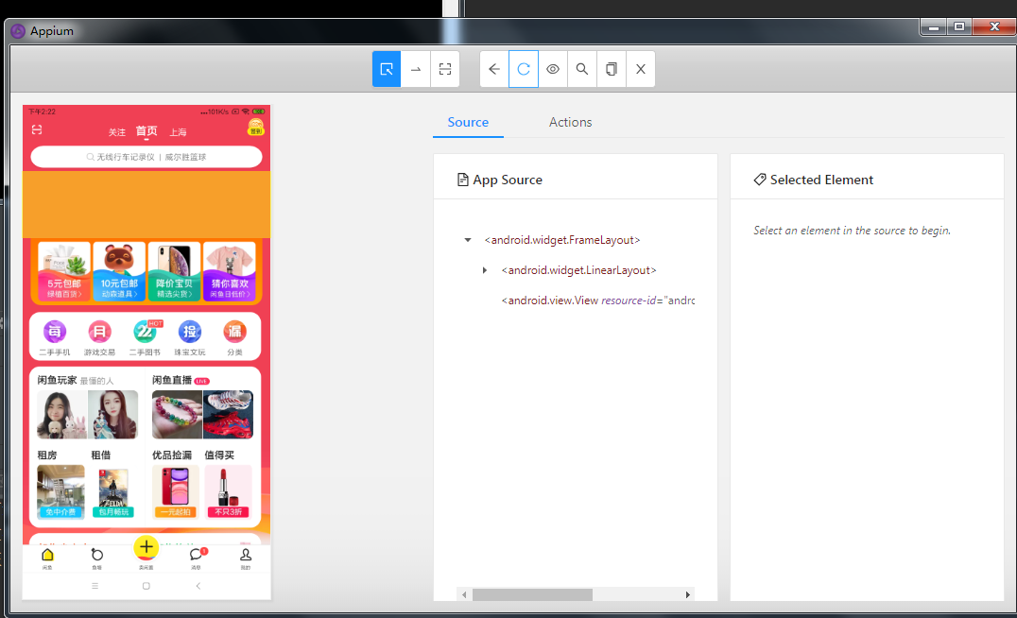Viewport: 1017px width, 618px height.
Task: Open the 降价宝贝 card
Action: coord(174,271)
